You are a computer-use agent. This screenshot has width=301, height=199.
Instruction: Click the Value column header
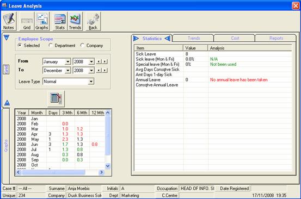click(x=195, y=48)
